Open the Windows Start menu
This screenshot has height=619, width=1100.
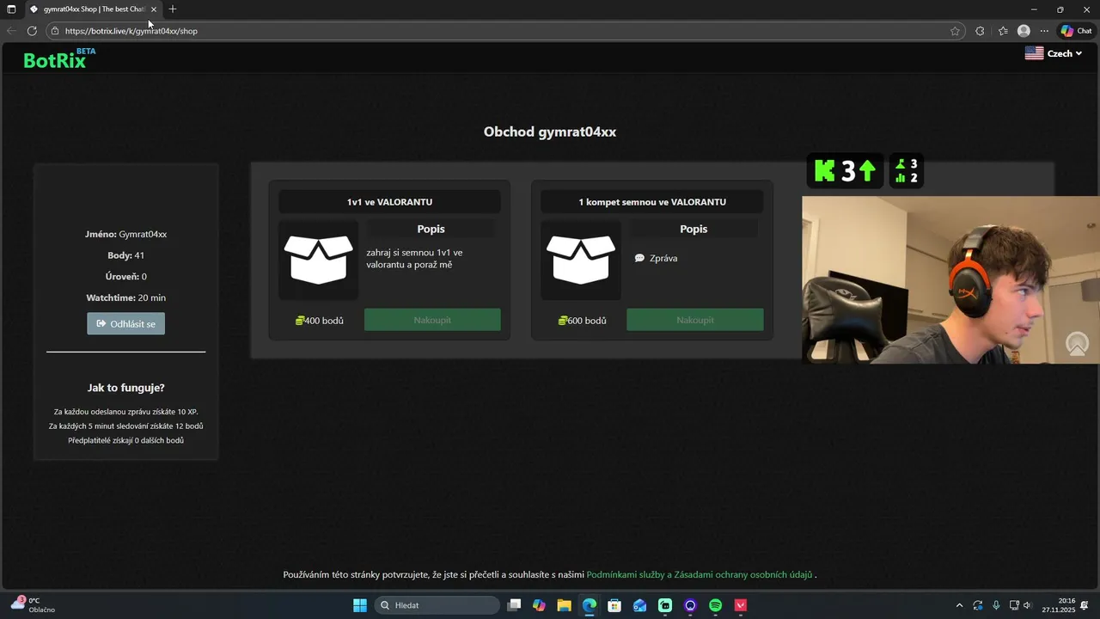[x=360, y=605]
